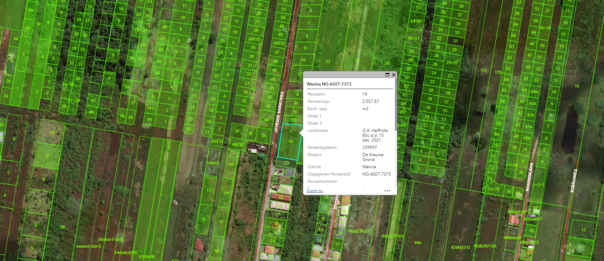Maximize the parcel info popup
The image size is (604, 261).
point(388,75)
